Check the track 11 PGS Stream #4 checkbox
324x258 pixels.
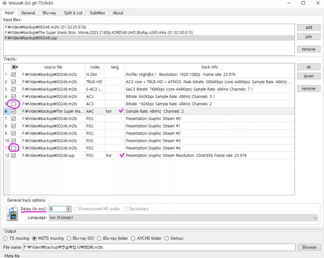click(14, 148)
